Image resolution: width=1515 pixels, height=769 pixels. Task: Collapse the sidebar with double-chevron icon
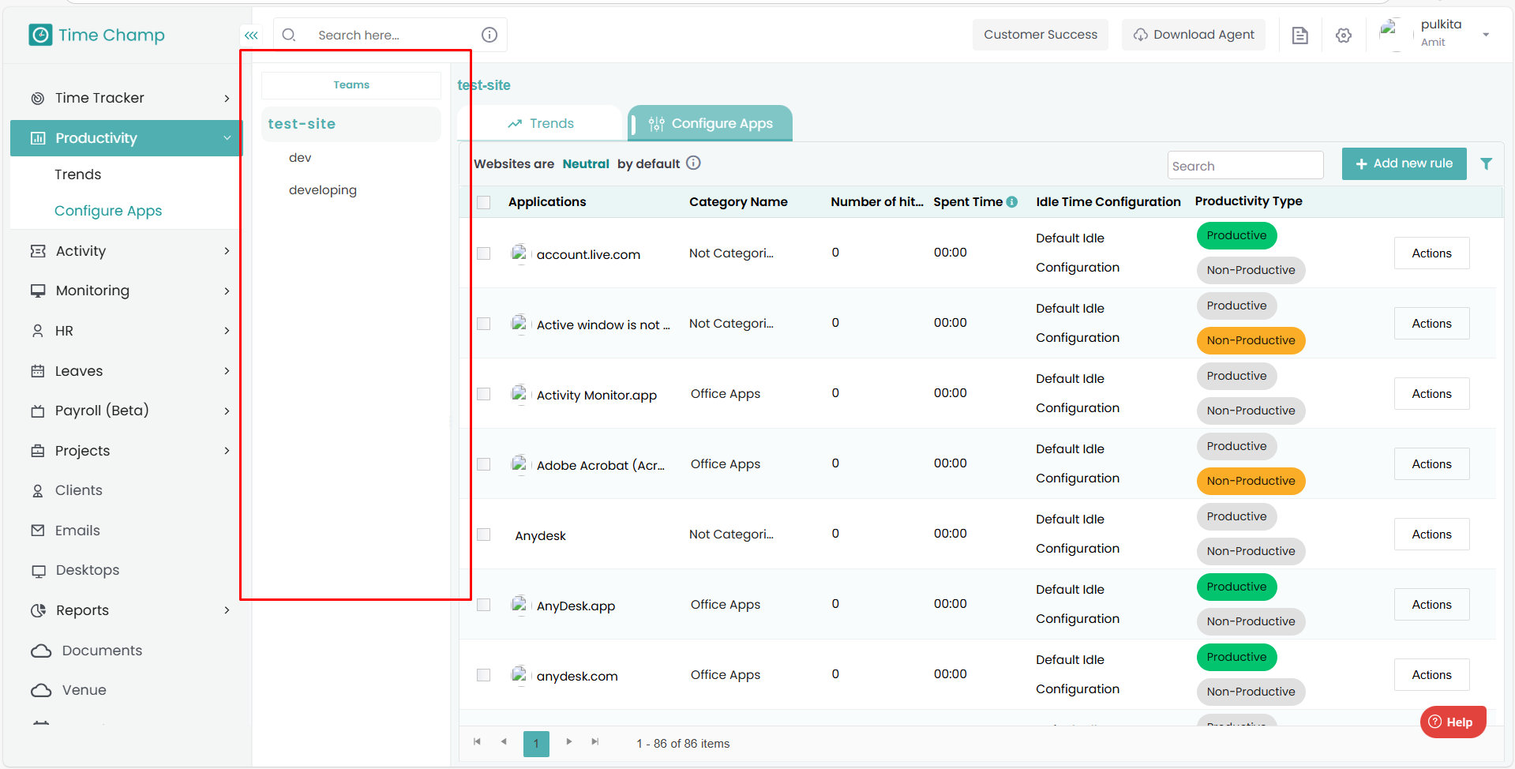click(x=251, y=36)
